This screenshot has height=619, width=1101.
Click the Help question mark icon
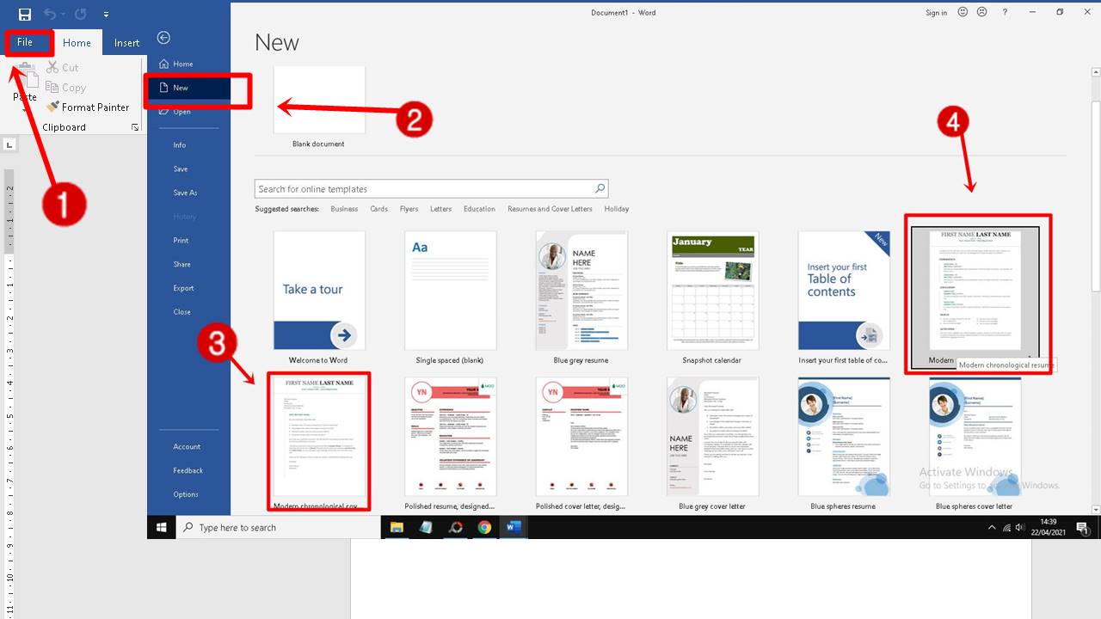pyautogui.click(x=1006, y=12)
